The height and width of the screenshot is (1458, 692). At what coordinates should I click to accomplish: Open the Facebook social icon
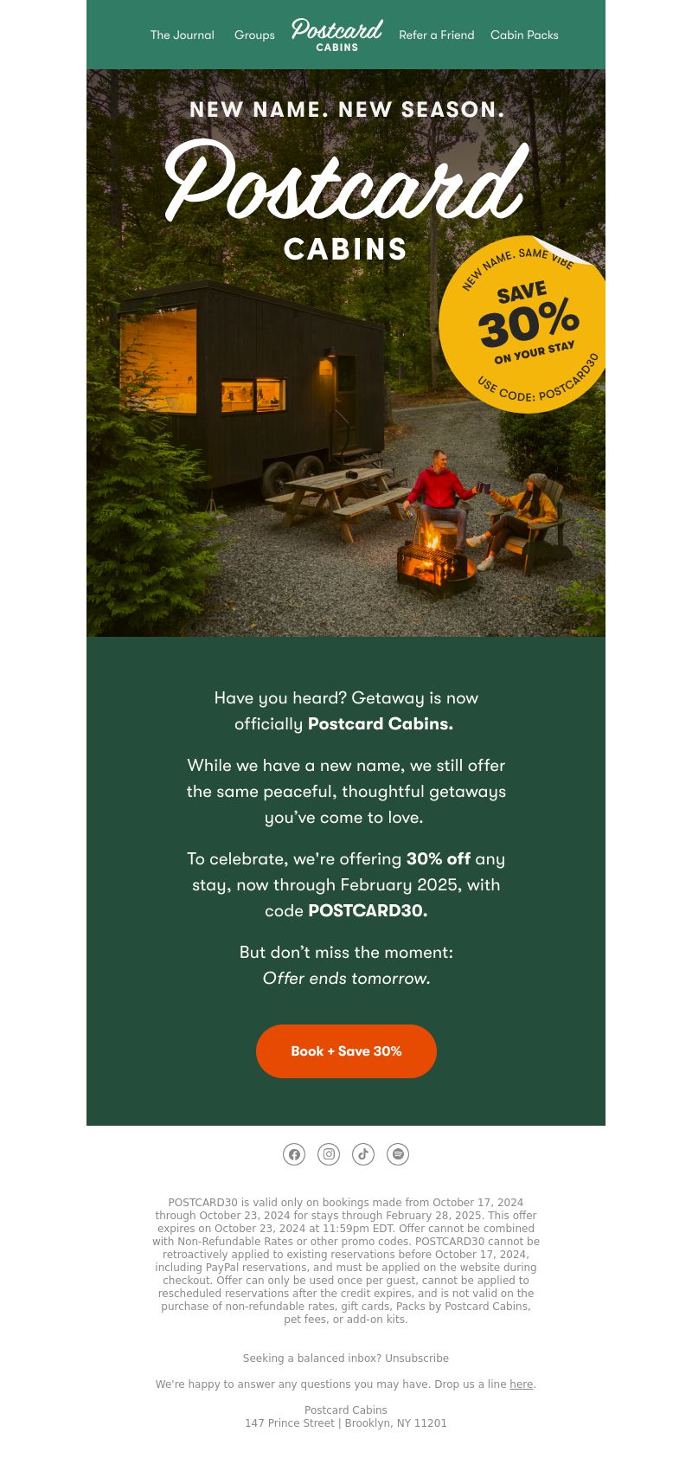294,1154
